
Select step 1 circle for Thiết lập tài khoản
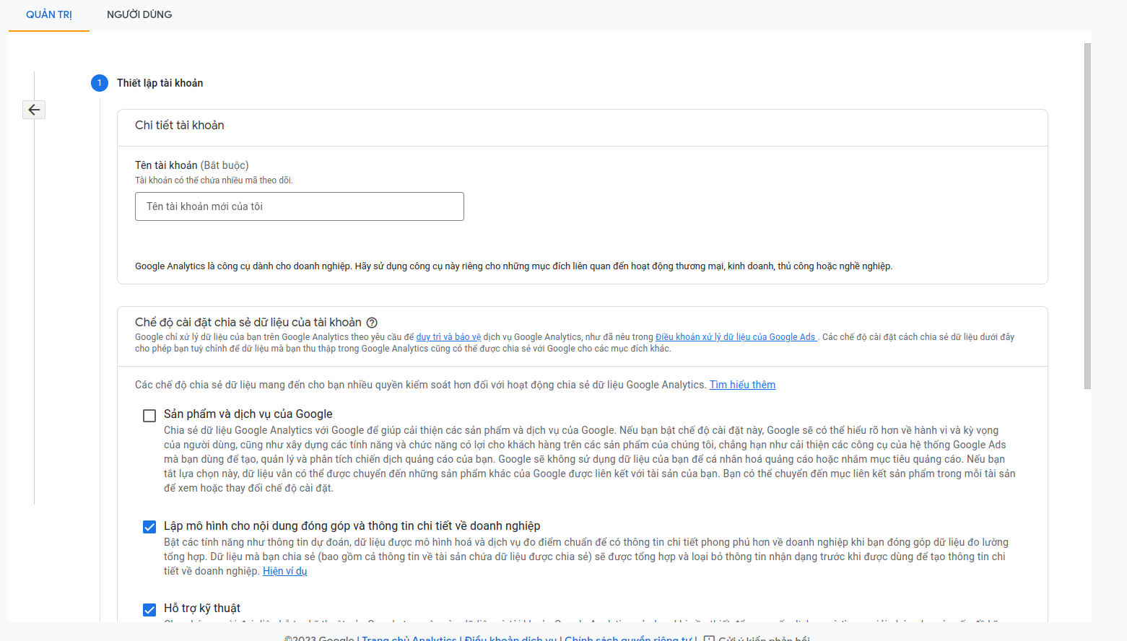pos(100,83)
